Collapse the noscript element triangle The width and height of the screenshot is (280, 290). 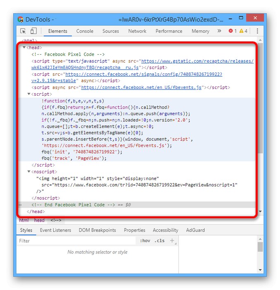point(29,172)
